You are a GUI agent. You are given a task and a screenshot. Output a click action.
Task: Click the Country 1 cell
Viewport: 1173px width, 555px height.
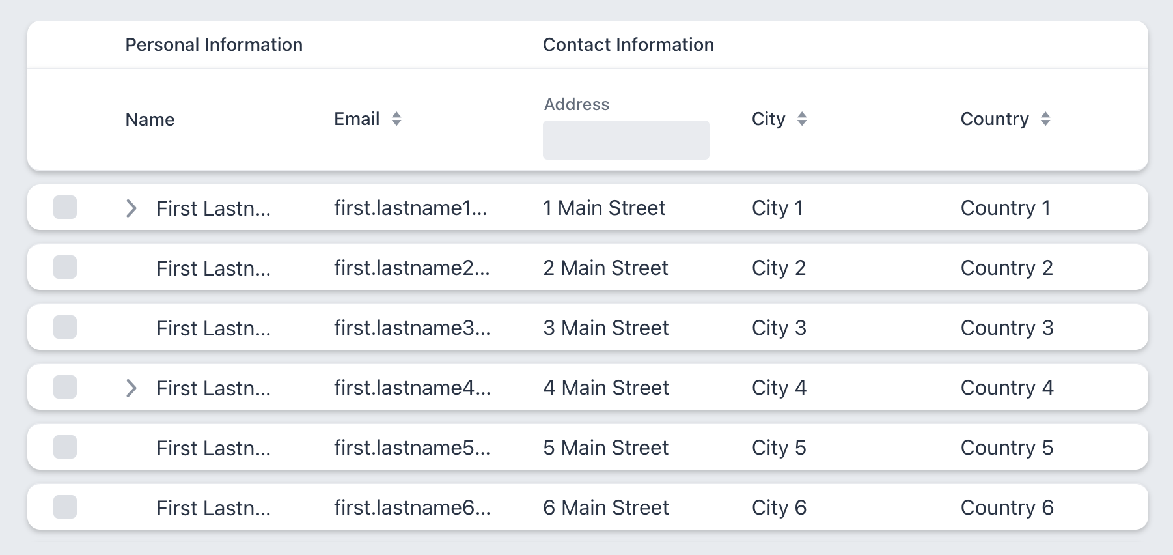[x=1005, y=208]
